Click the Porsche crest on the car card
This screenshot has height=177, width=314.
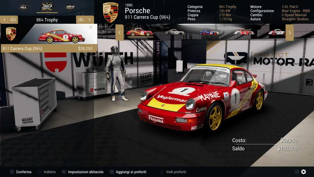[x=11, y=34]
